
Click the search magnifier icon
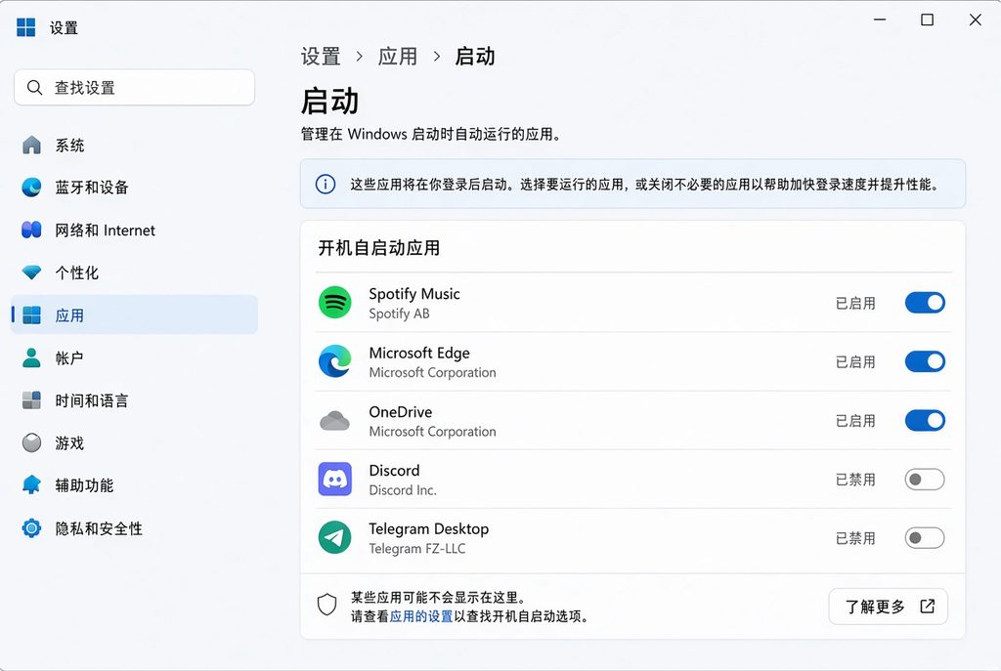35,87
